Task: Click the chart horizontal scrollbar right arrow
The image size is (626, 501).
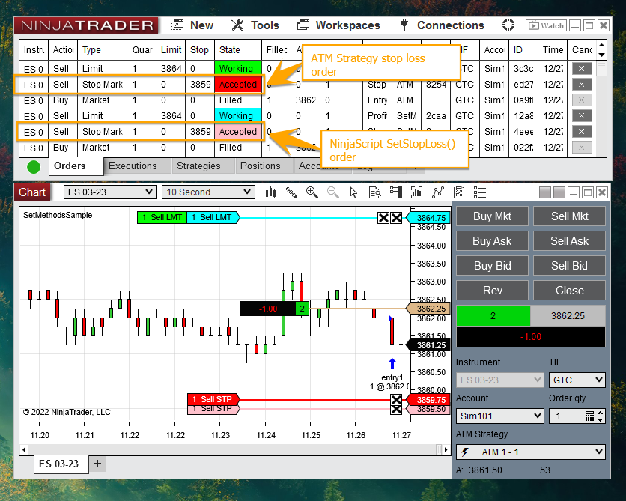Action: tap(446, 450)
